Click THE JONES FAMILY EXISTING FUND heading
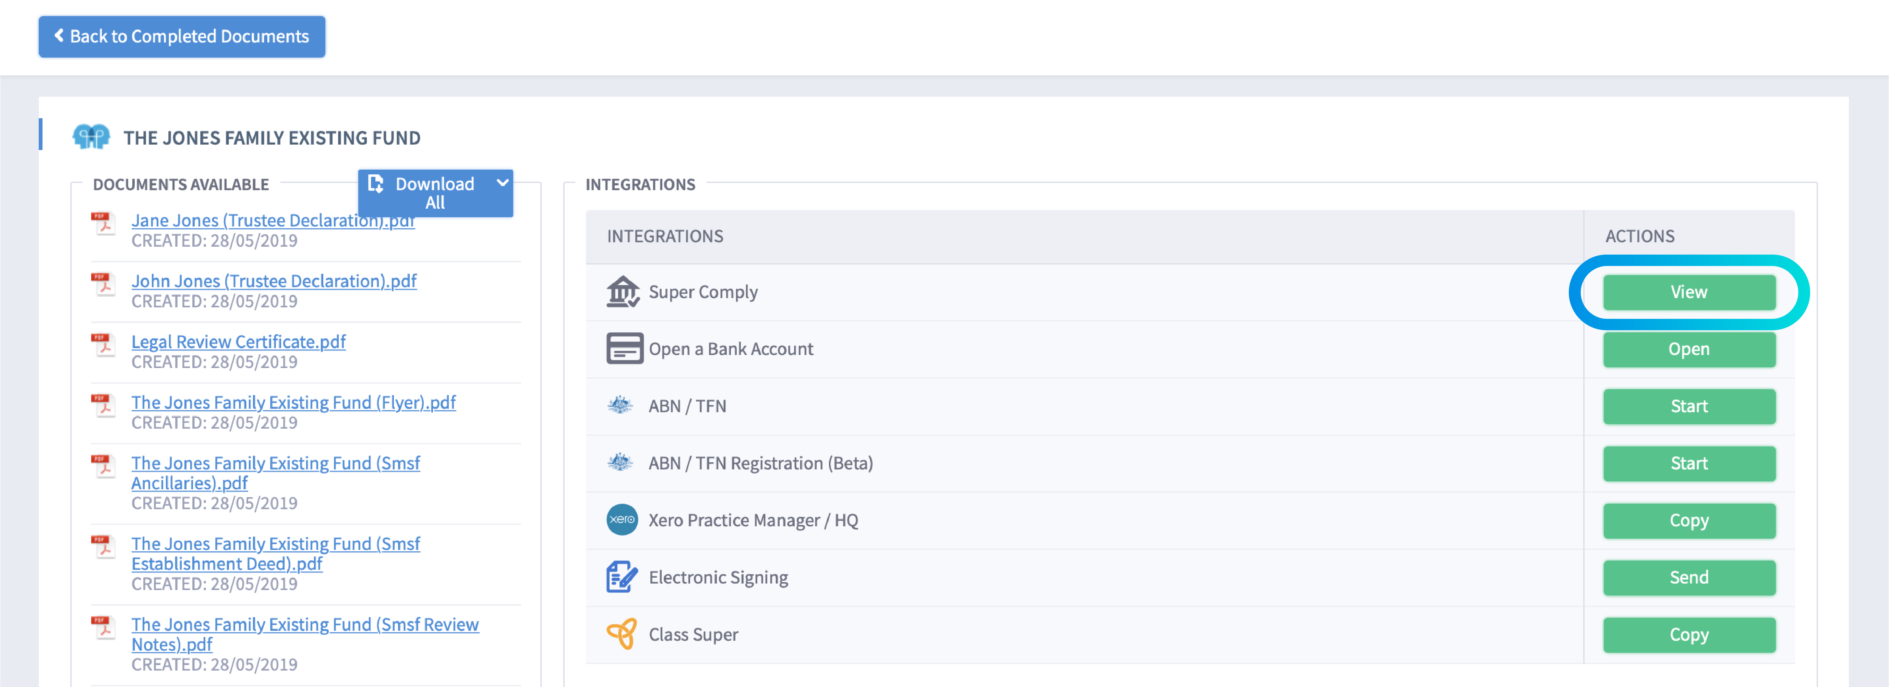Viewport: 1889px width, 687px height. coord(272,138)
